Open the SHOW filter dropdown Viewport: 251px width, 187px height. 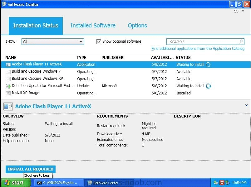point(81,41)
